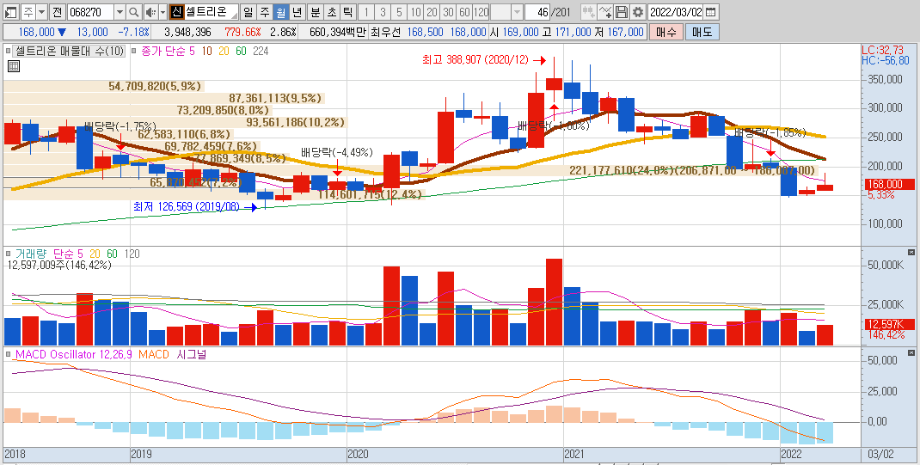
Task: Expand the stock code 068270 dropdown
Action: point(120,12)
